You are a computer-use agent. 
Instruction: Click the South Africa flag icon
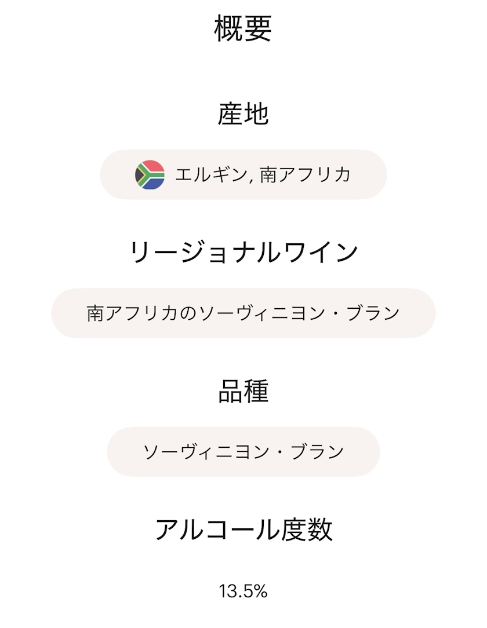coord(150,174)
